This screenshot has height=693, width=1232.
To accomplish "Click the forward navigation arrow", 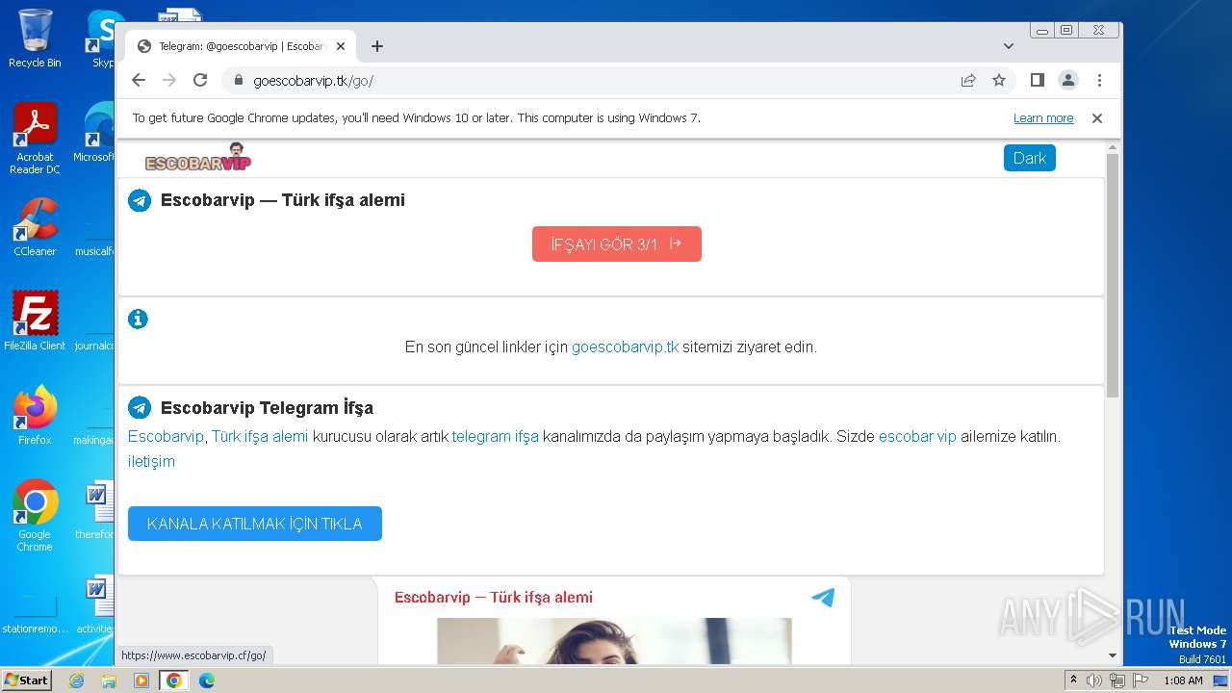I will 169,80.
